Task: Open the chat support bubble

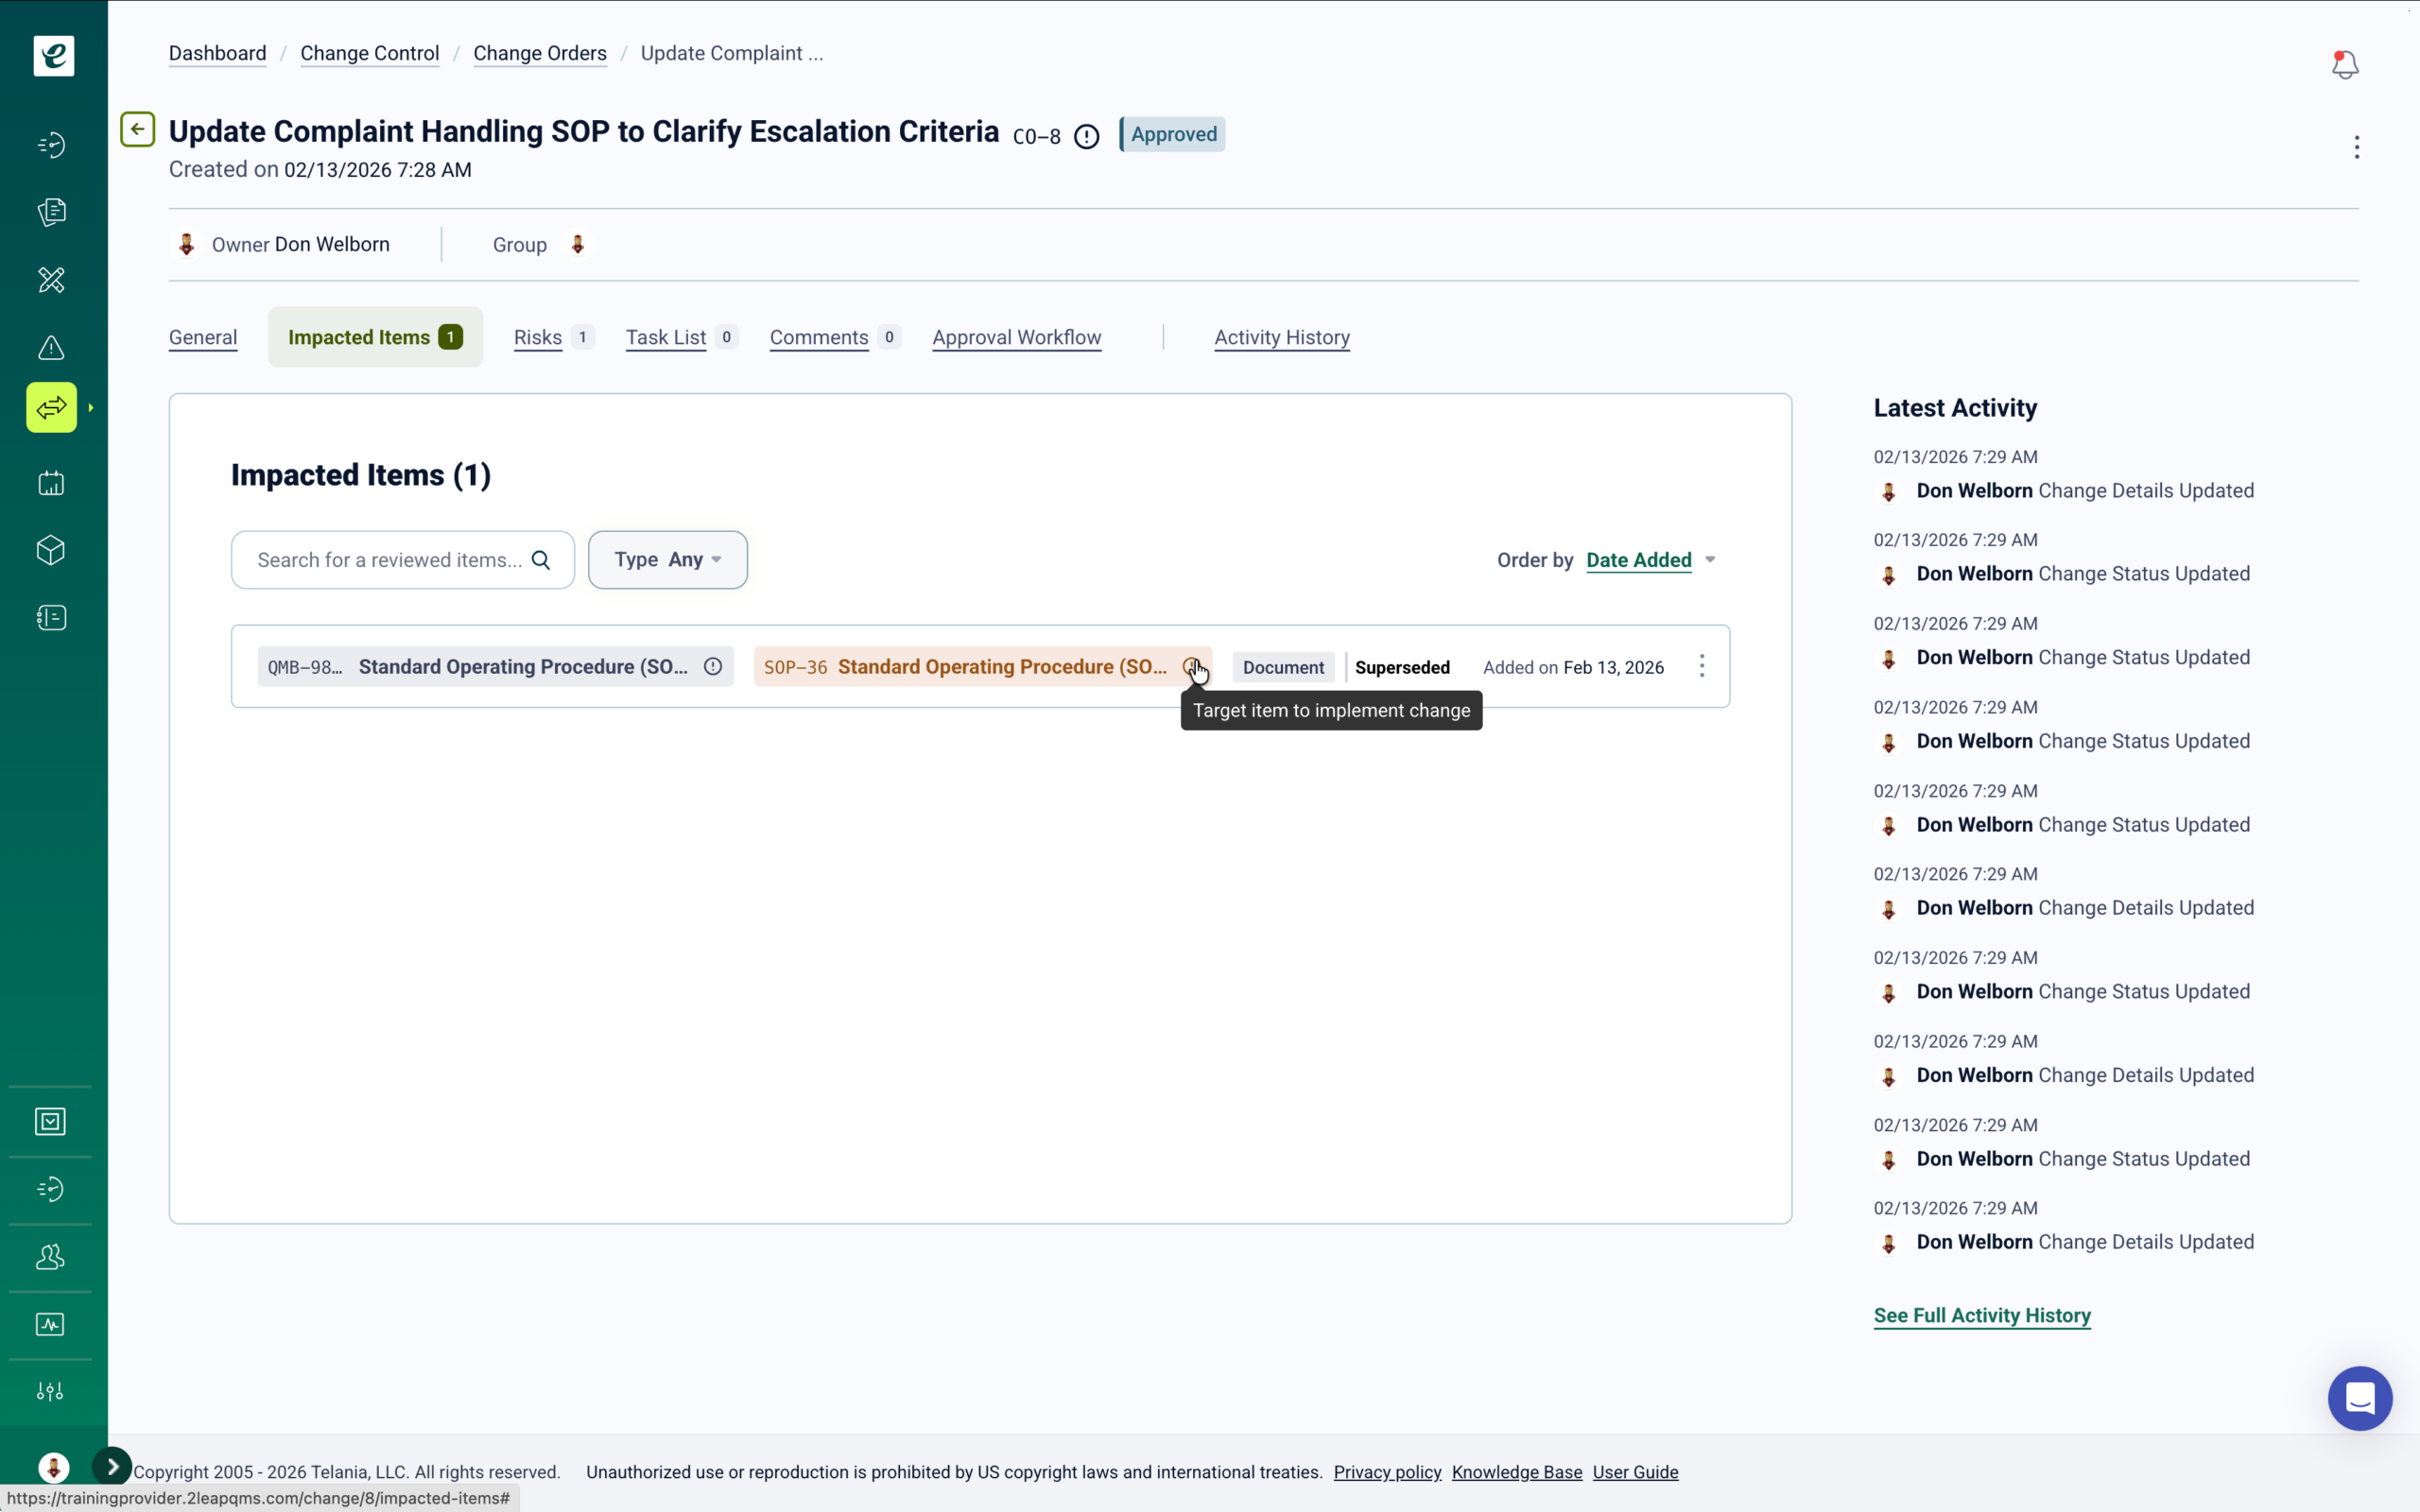Action: coord(2360,1398)
